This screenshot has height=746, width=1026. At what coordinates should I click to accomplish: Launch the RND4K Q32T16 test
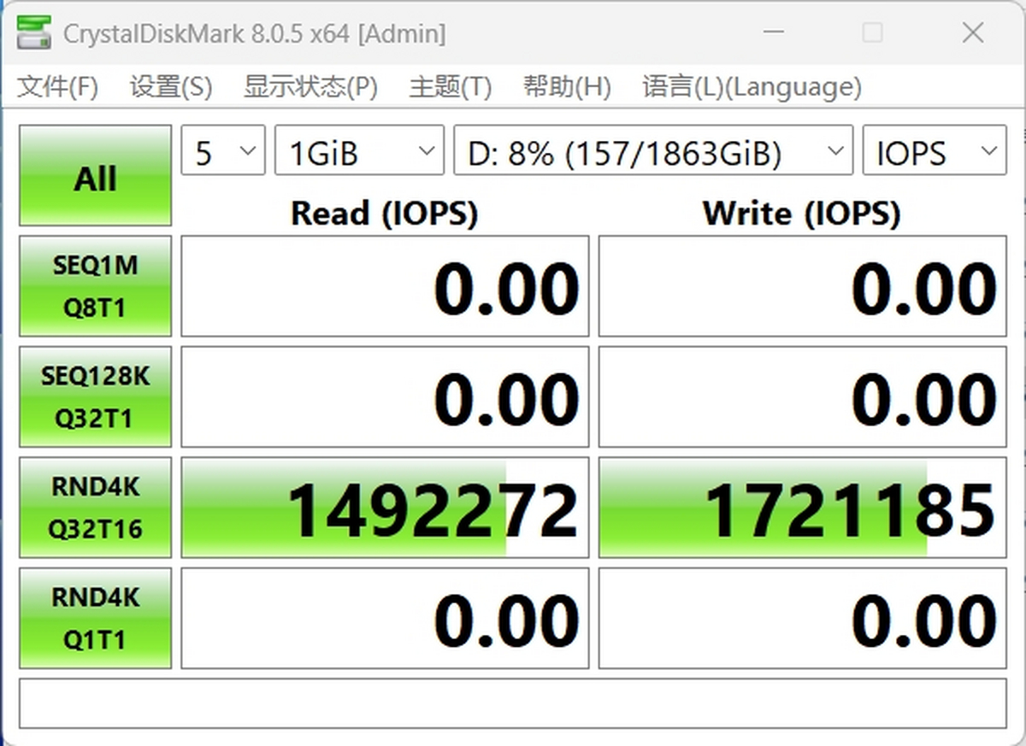[x=95, y=508]
